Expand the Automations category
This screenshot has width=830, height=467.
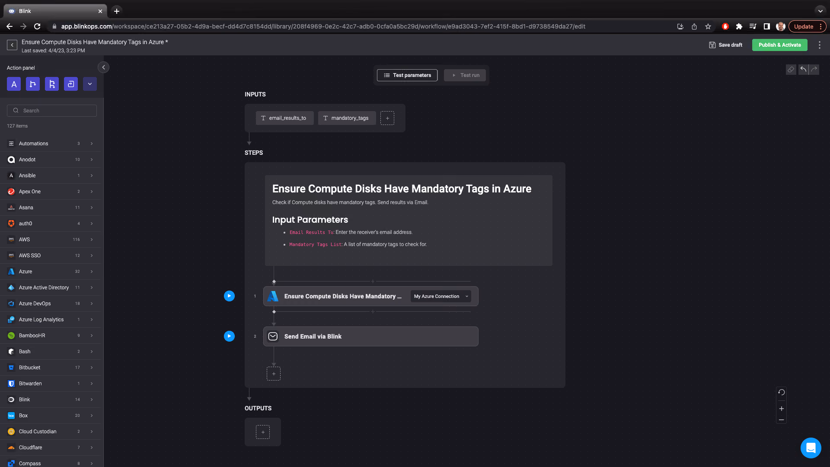click(50, 144)
